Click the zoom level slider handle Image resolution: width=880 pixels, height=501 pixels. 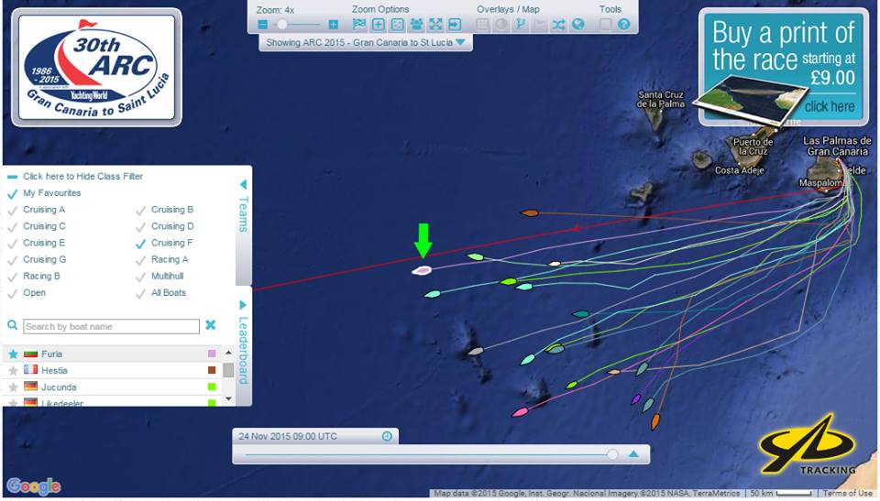coord(282,24)
